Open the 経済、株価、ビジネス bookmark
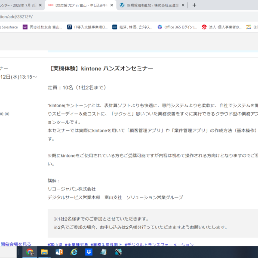This screenshot has width=258, height=258. coord(132,27)
